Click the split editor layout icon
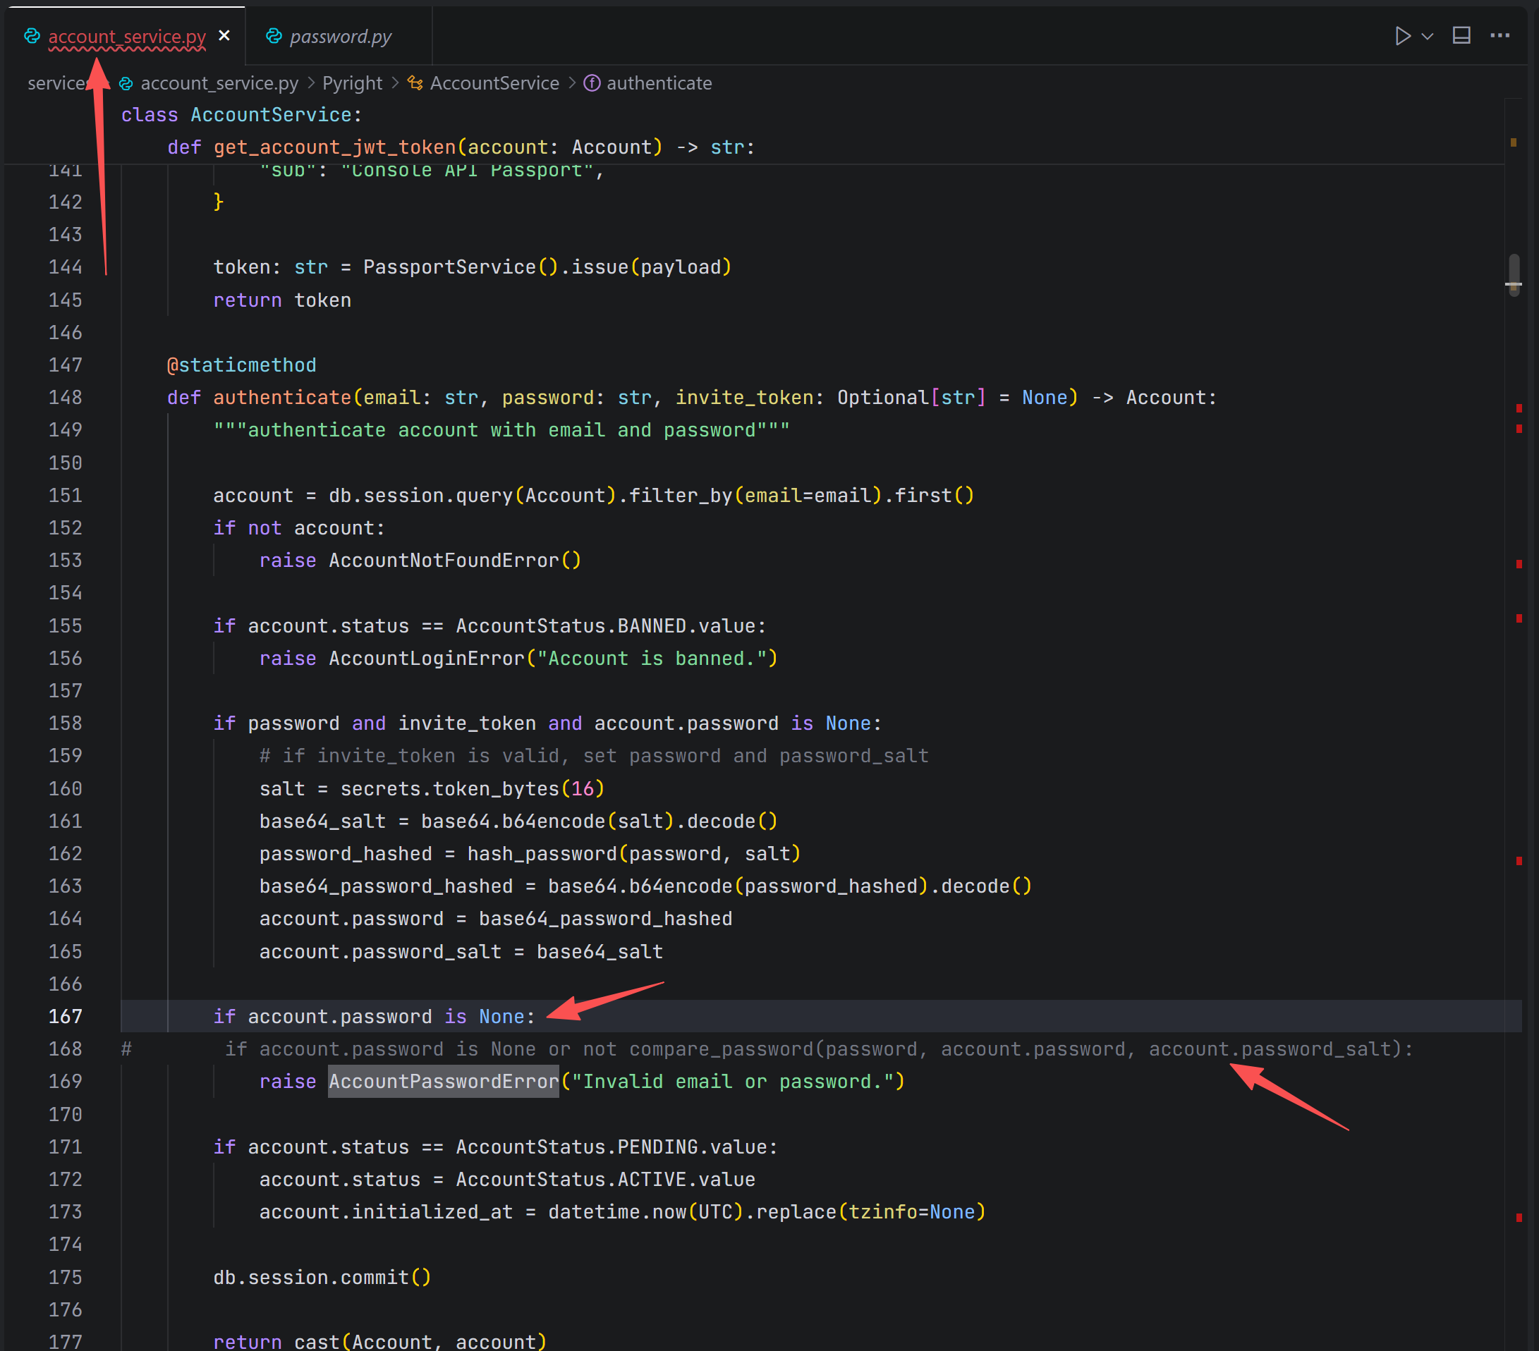 click(x=1461, y=36)
